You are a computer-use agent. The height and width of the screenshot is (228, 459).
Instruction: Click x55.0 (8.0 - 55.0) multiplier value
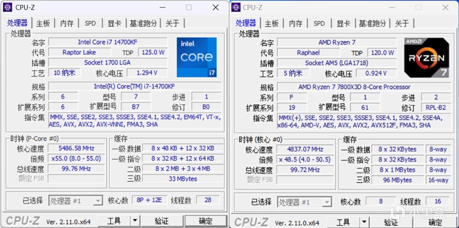click(76, 159)
